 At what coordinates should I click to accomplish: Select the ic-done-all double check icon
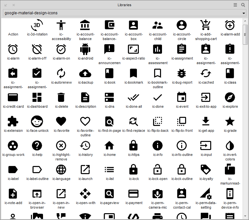click(x=133, y=97)
